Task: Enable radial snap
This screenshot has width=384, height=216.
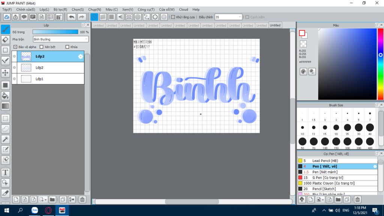Action: pyautogui.click(x=129, y=17)
